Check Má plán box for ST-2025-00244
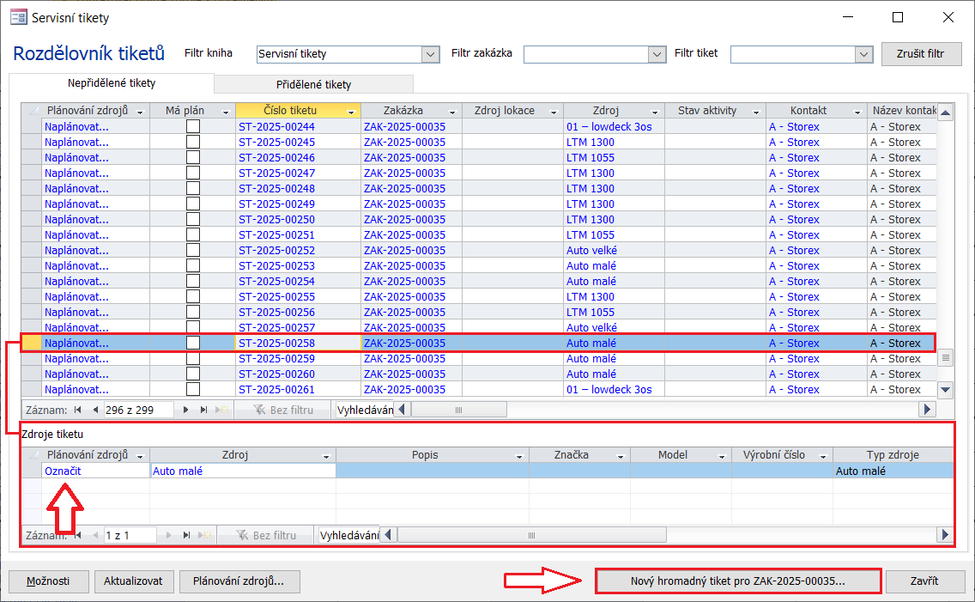This screenshot has height=602, width=975. [x=193, y=127]
